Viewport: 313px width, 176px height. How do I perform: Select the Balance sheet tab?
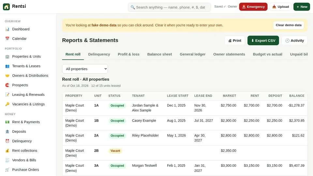[x=159, y=54]
